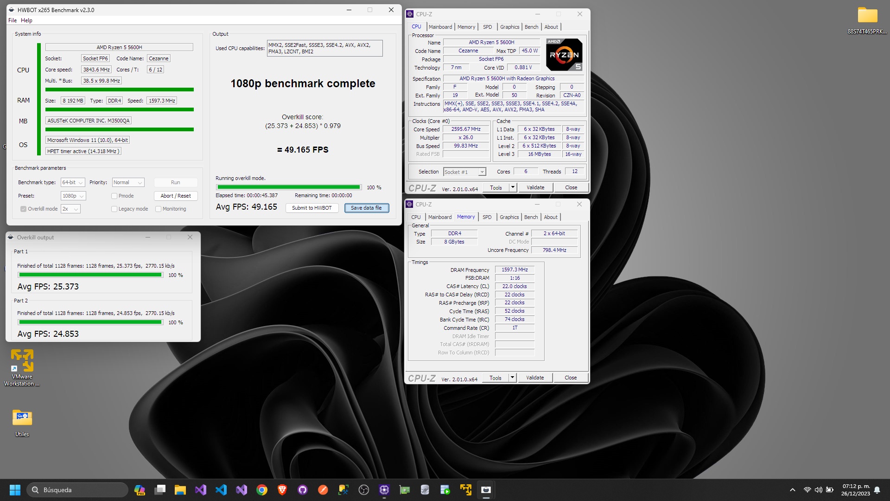This screenshot has width=890, height=501.
Task: Open GitHub Desktop from the taskbar
Action: 303,490
